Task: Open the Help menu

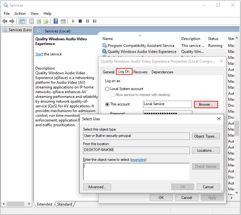Action: 47,14
